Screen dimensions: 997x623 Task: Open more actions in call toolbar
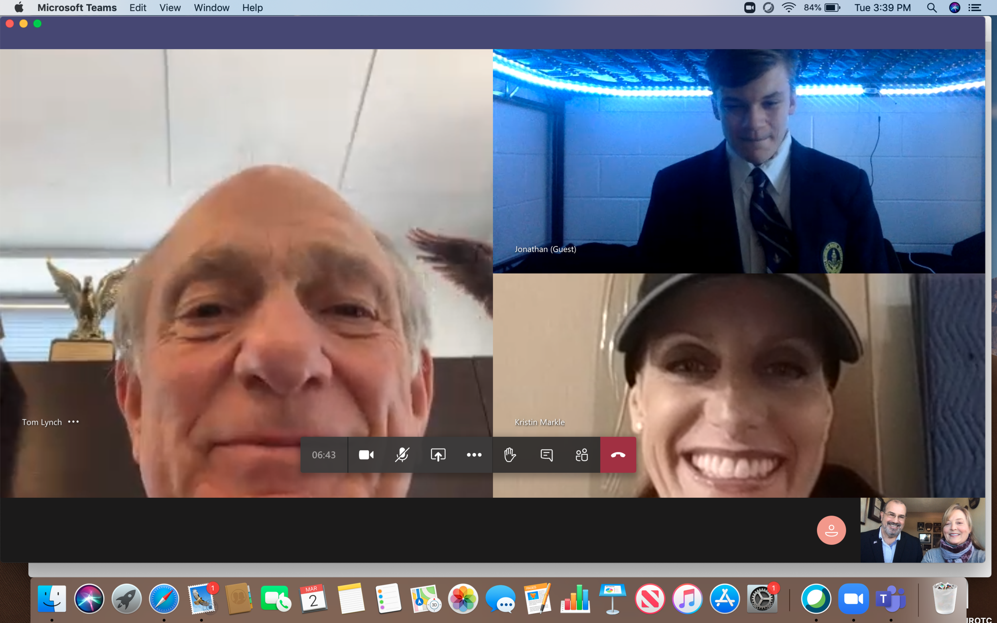(474, 455)
